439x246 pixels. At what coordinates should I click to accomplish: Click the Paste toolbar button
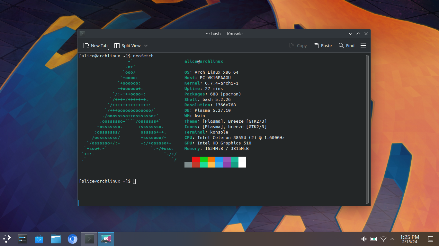[323, 45]
